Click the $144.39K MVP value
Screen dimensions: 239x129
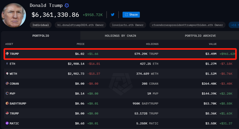coord(209,94)
